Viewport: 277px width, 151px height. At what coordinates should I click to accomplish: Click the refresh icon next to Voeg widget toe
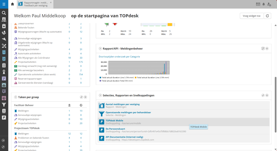pos(267,16)
